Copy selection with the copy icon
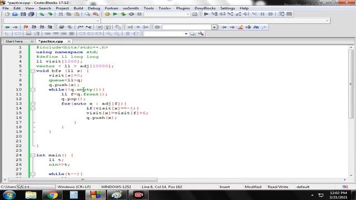Image resolution: width=356 pixels, height=200 pixels. (69, 14)
